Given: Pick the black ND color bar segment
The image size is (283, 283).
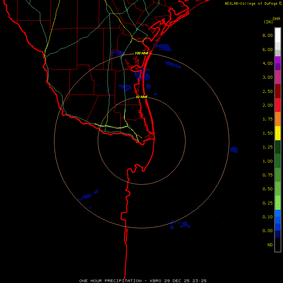Looking at the screenshot, I should pos(278,245).
